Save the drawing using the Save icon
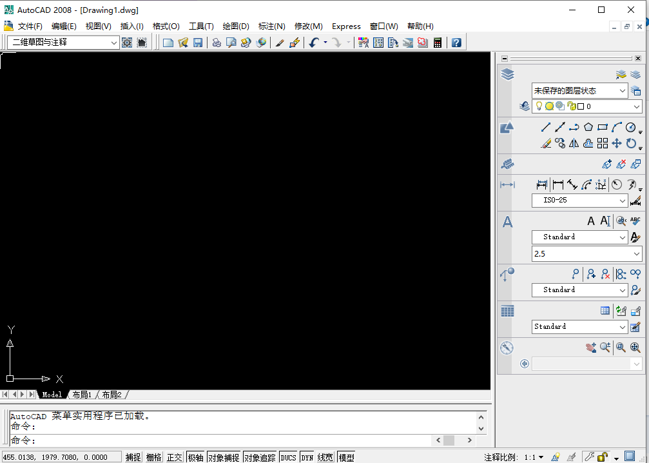Image resolution: width=649 pixels, height=463 pixels. [x=199, y=42]
